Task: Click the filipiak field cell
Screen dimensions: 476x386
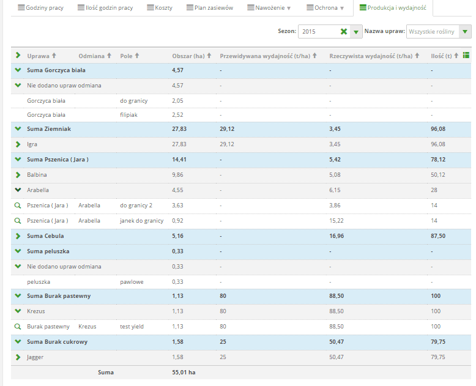Action: tap(128, 115)
